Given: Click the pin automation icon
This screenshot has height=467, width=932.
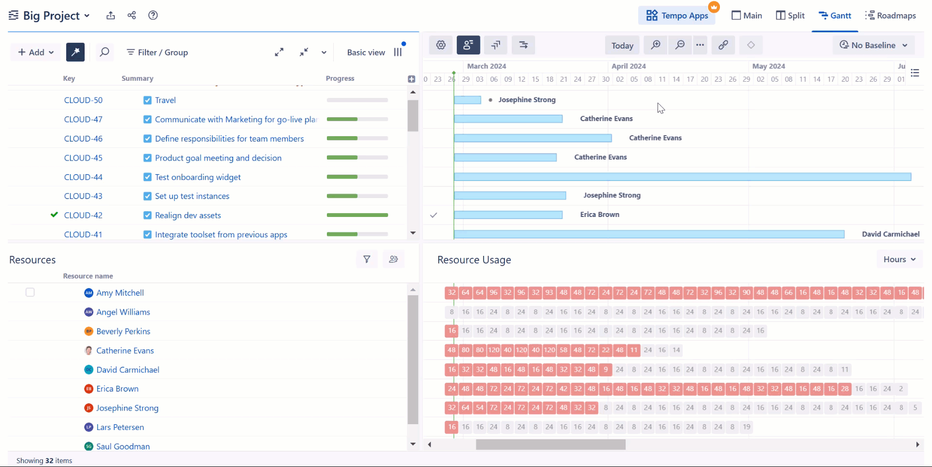Looking at the screenshot, I should (x=75, y=53).
